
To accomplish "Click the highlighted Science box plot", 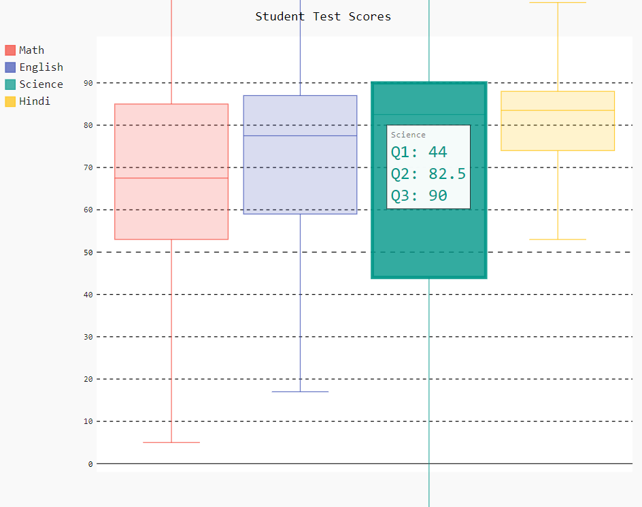I will [x=428, y=245].
